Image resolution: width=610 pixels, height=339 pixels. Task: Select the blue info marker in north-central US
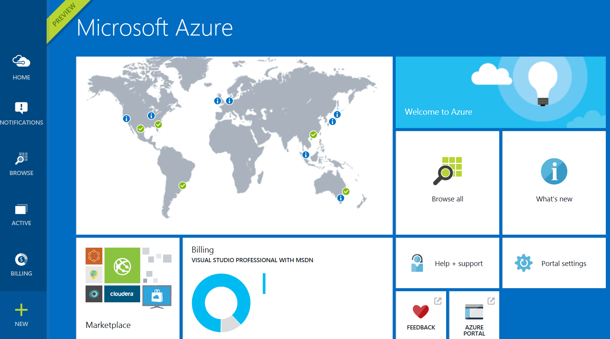151,115
